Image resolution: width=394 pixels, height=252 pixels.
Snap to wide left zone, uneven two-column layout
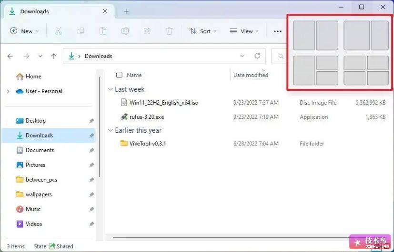point(356,35)
